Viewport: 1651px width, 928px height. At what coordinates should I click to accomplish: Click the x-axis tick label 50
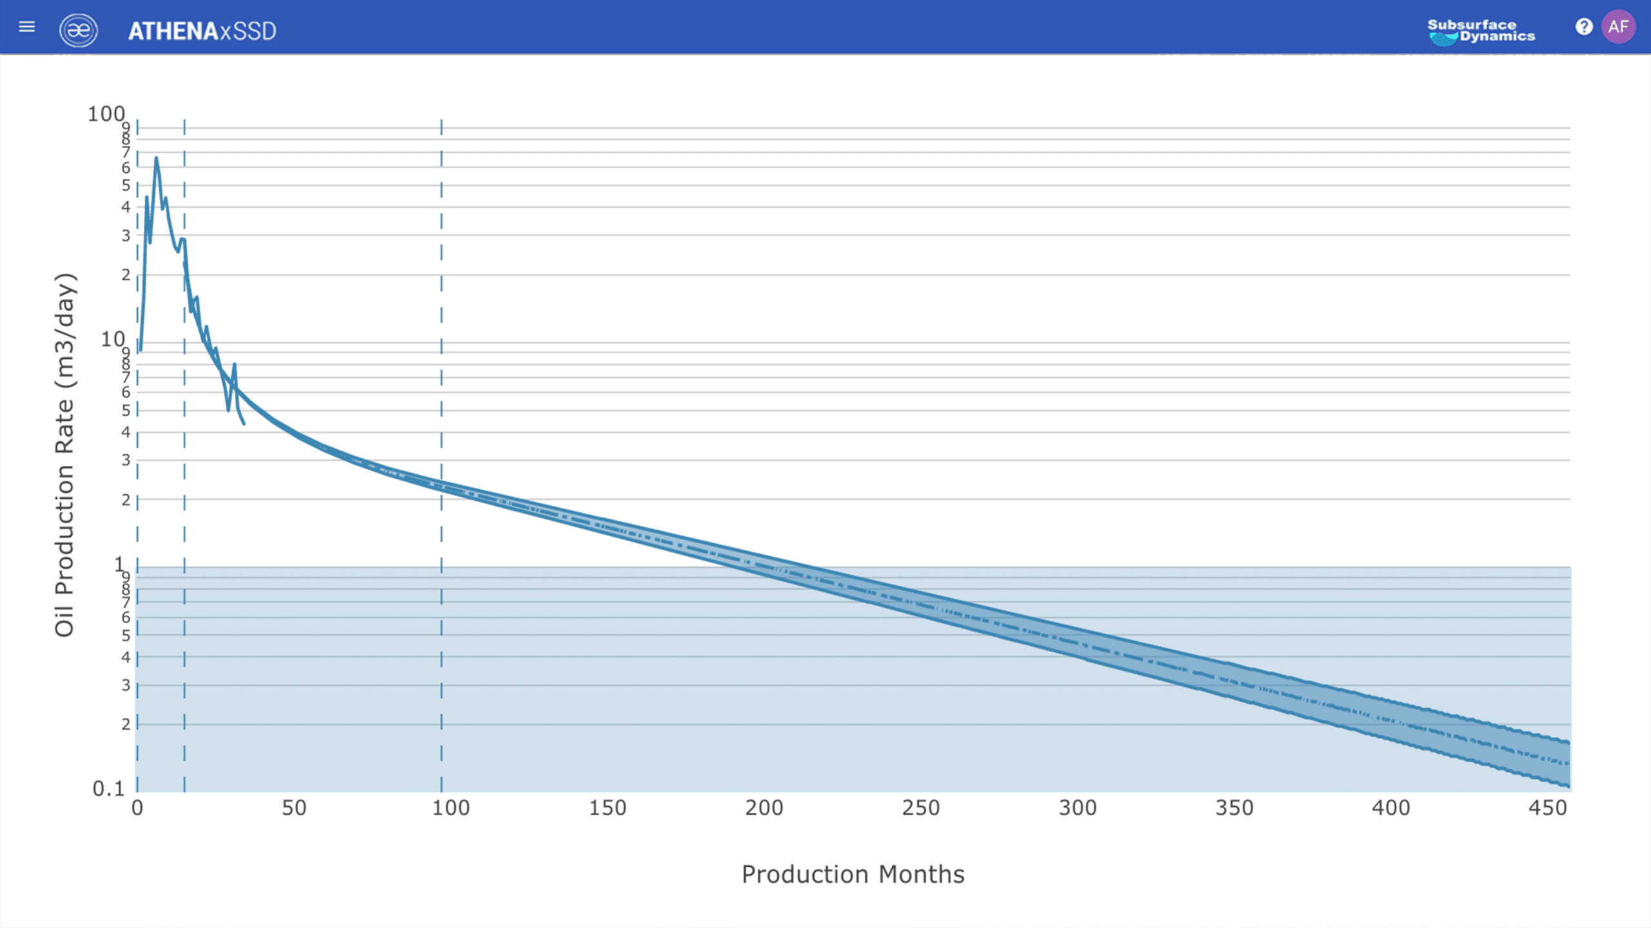click(294, 808)
